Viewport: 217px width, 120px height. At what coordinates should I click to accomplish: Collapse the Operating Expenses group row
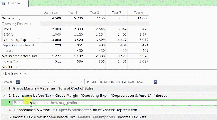16,24
